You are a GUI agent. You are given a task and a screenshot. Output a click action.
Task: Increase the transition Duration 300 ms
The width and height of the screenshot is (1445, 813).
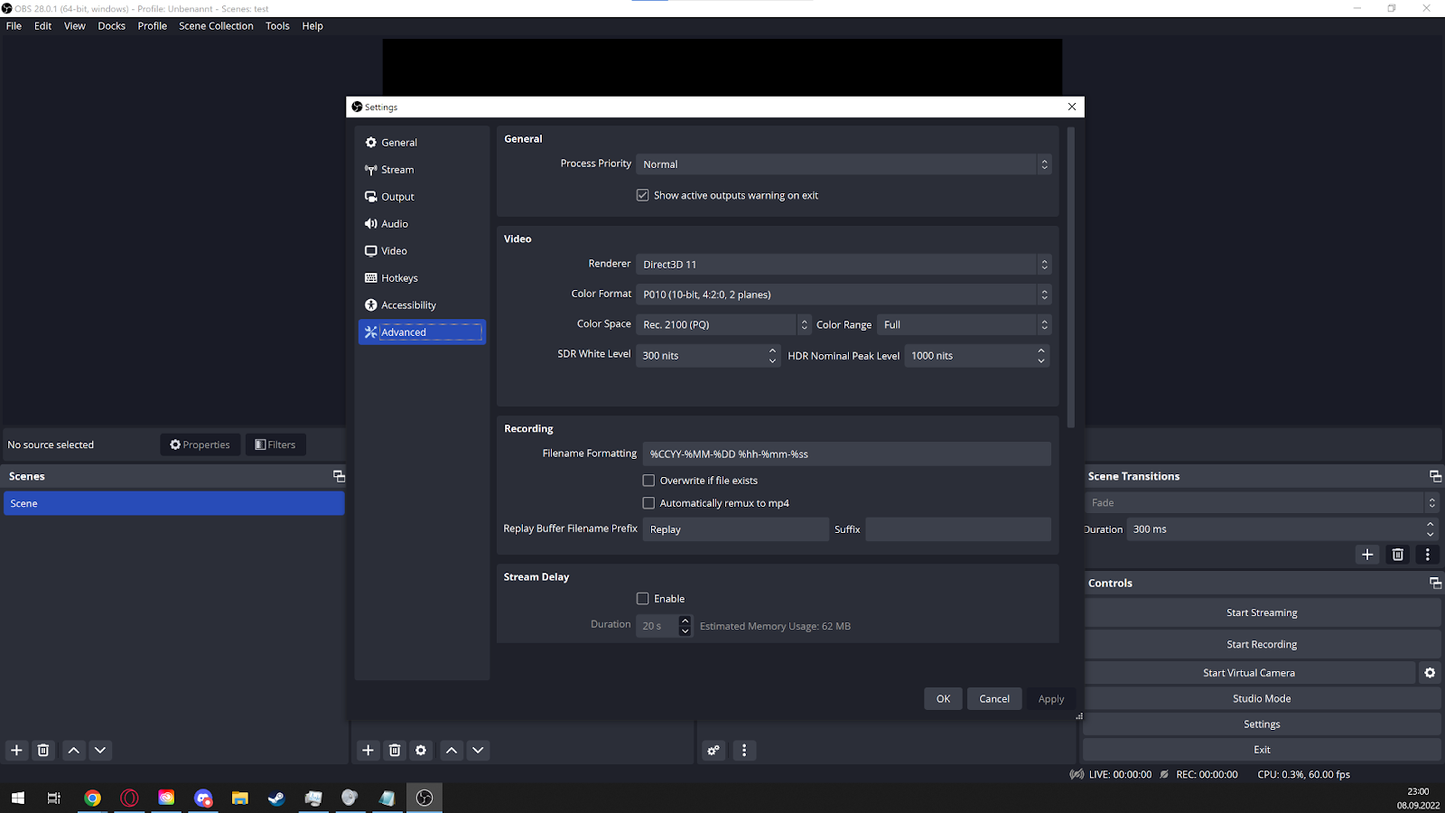(1430, 525)
